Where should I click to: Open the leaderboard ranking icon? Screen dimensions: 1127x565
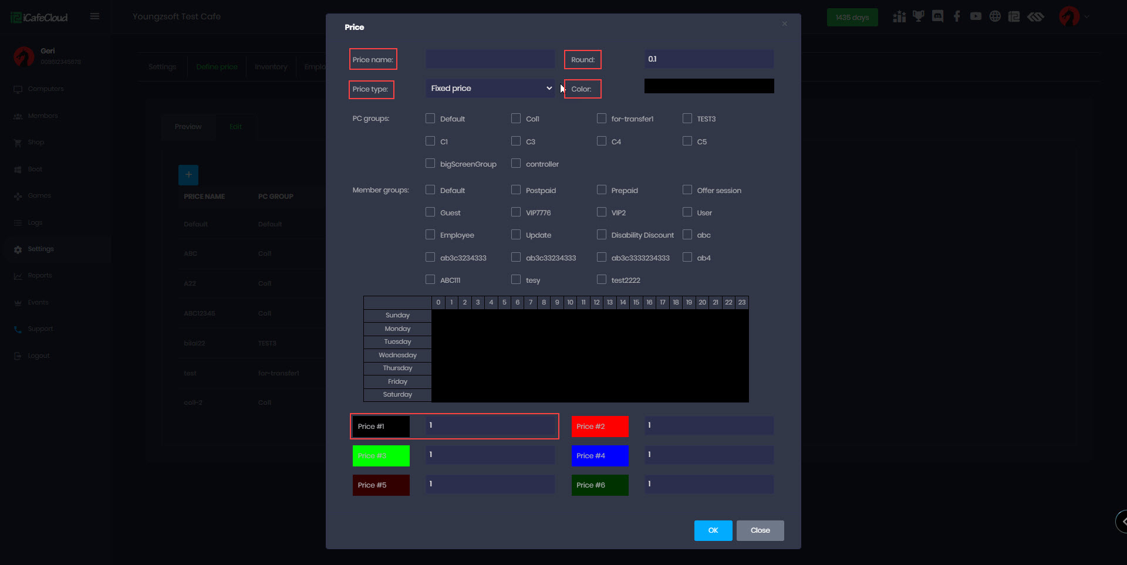pyautogui.click(x=899, y=16)
